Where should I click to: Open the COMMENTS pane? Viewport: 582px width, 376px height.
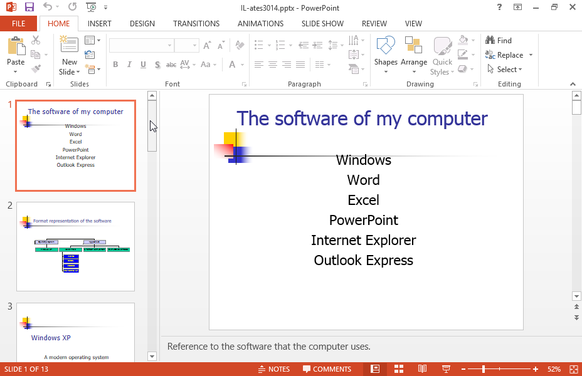(x=327, y=369)
